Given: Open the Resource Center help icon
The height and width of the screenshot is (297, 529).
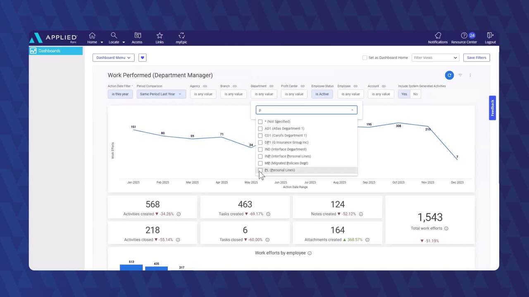Looking at the screenshot, I should (464, 36).
